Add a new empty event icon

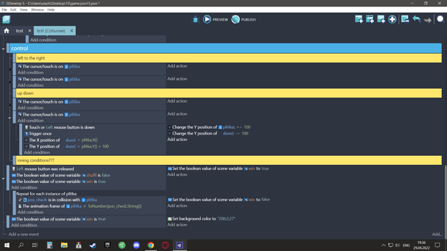[359, 19]
